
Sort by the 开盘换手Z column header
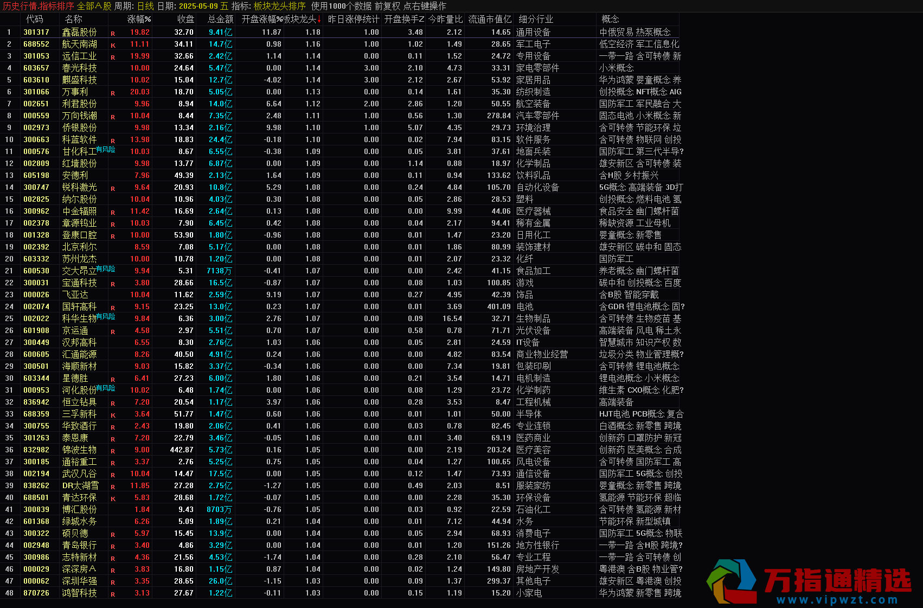404,19
